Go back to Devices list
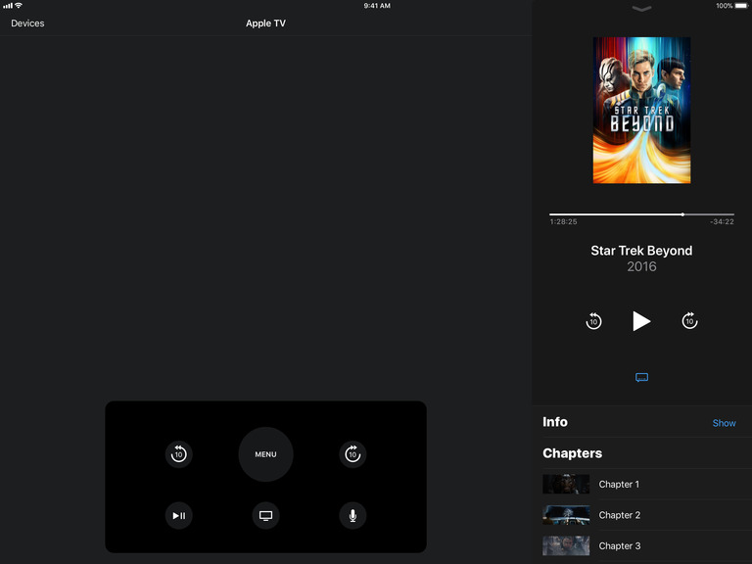This screenshot has height=564, width=752. point(27,23)
